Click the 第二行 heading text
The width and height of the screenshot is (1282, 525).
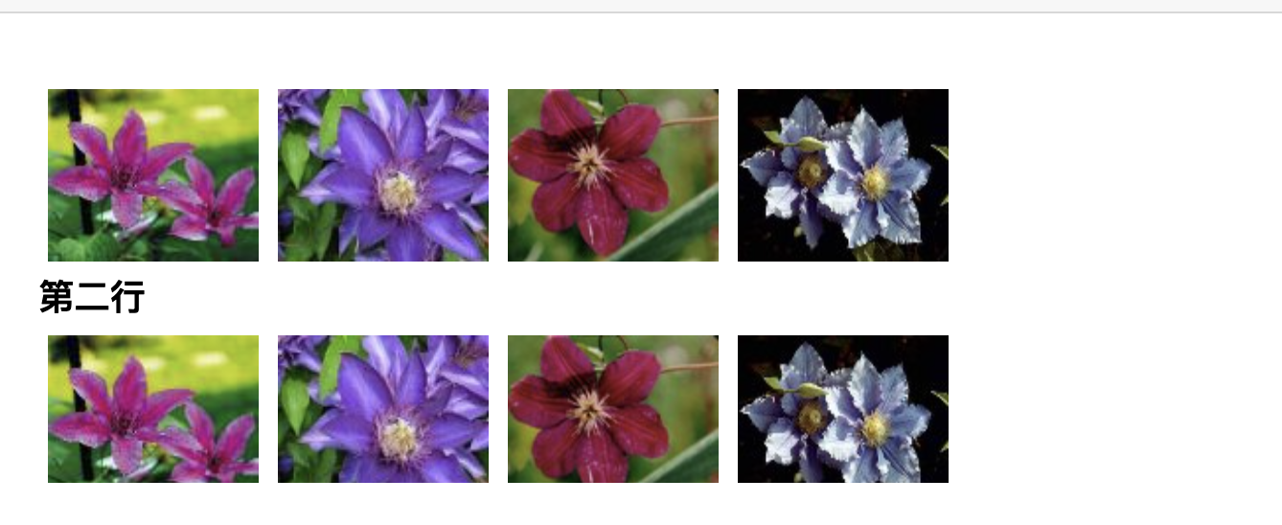(x=92, y=298)
